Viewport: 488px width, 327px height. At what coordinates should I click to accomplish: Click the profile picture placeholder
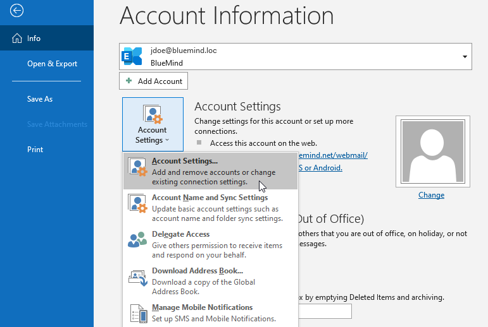[432, 152]
